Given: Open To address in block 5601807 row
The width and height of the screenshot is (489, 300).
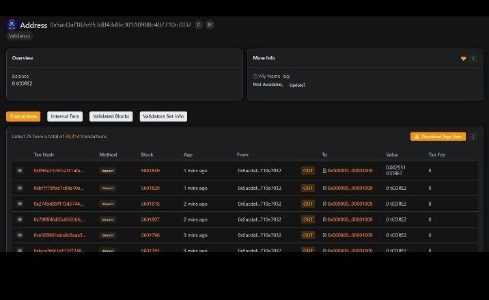Looking at the screenshot, I should tap(350, 219).
